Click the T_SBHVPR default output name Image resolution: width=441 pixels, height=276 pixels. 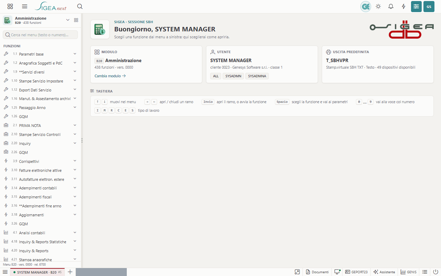[x=337, y=60]
